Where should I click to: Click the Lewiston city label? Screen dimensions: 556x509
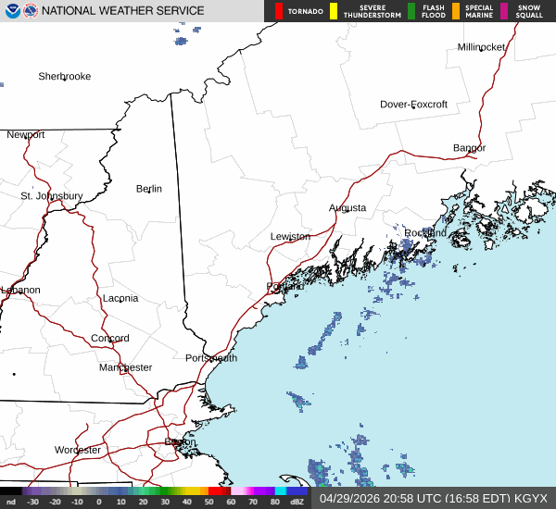click(x=290, y=236)
